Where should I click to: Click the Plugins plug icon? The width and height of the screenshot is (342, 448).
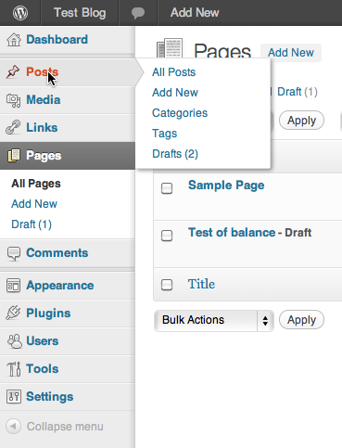tap(13, 313)
